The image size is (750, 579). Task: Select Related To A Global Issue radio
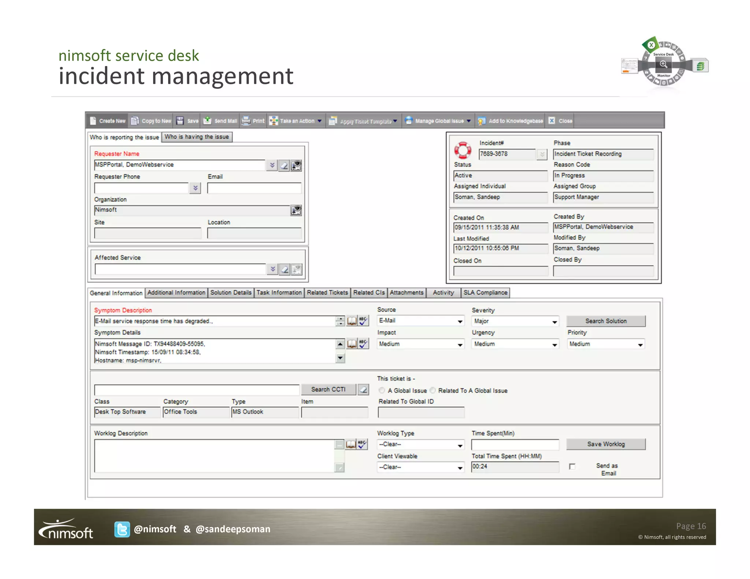point(433,391)
